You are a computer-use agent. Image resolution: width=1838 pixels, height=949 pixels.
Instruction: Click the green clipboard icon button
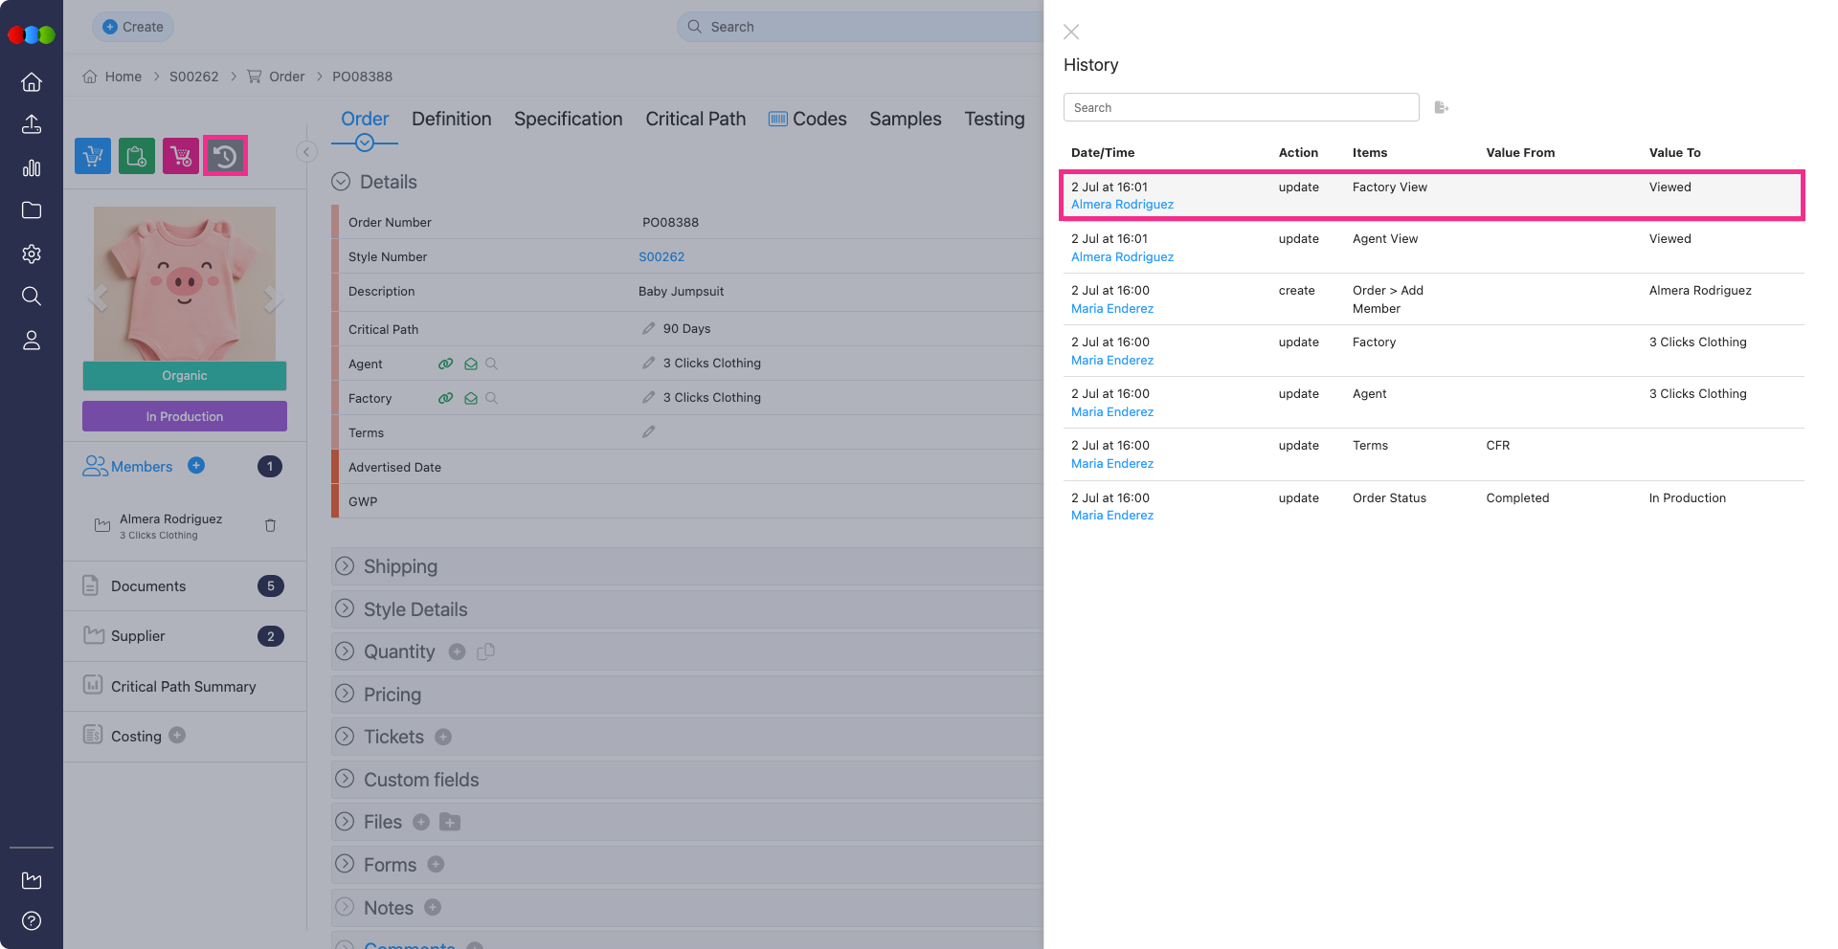(x=137, y=156)
